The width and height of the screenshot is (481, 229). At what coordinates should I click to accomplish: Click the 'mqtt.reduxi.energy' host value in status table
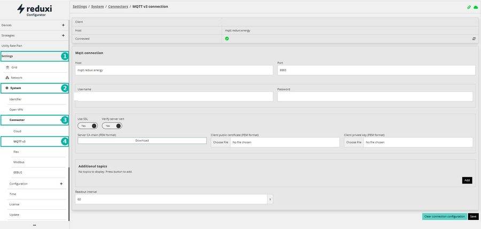point(237,30)
